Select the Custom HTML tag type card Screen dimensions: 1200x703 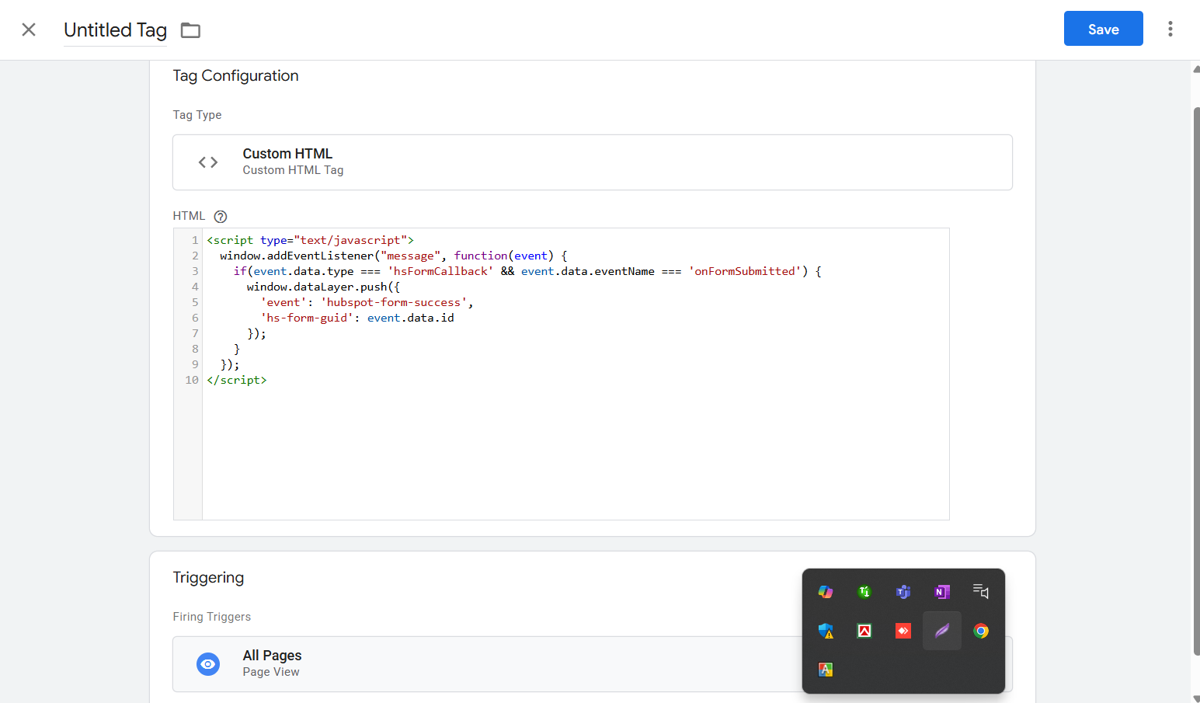pos(592,162)
